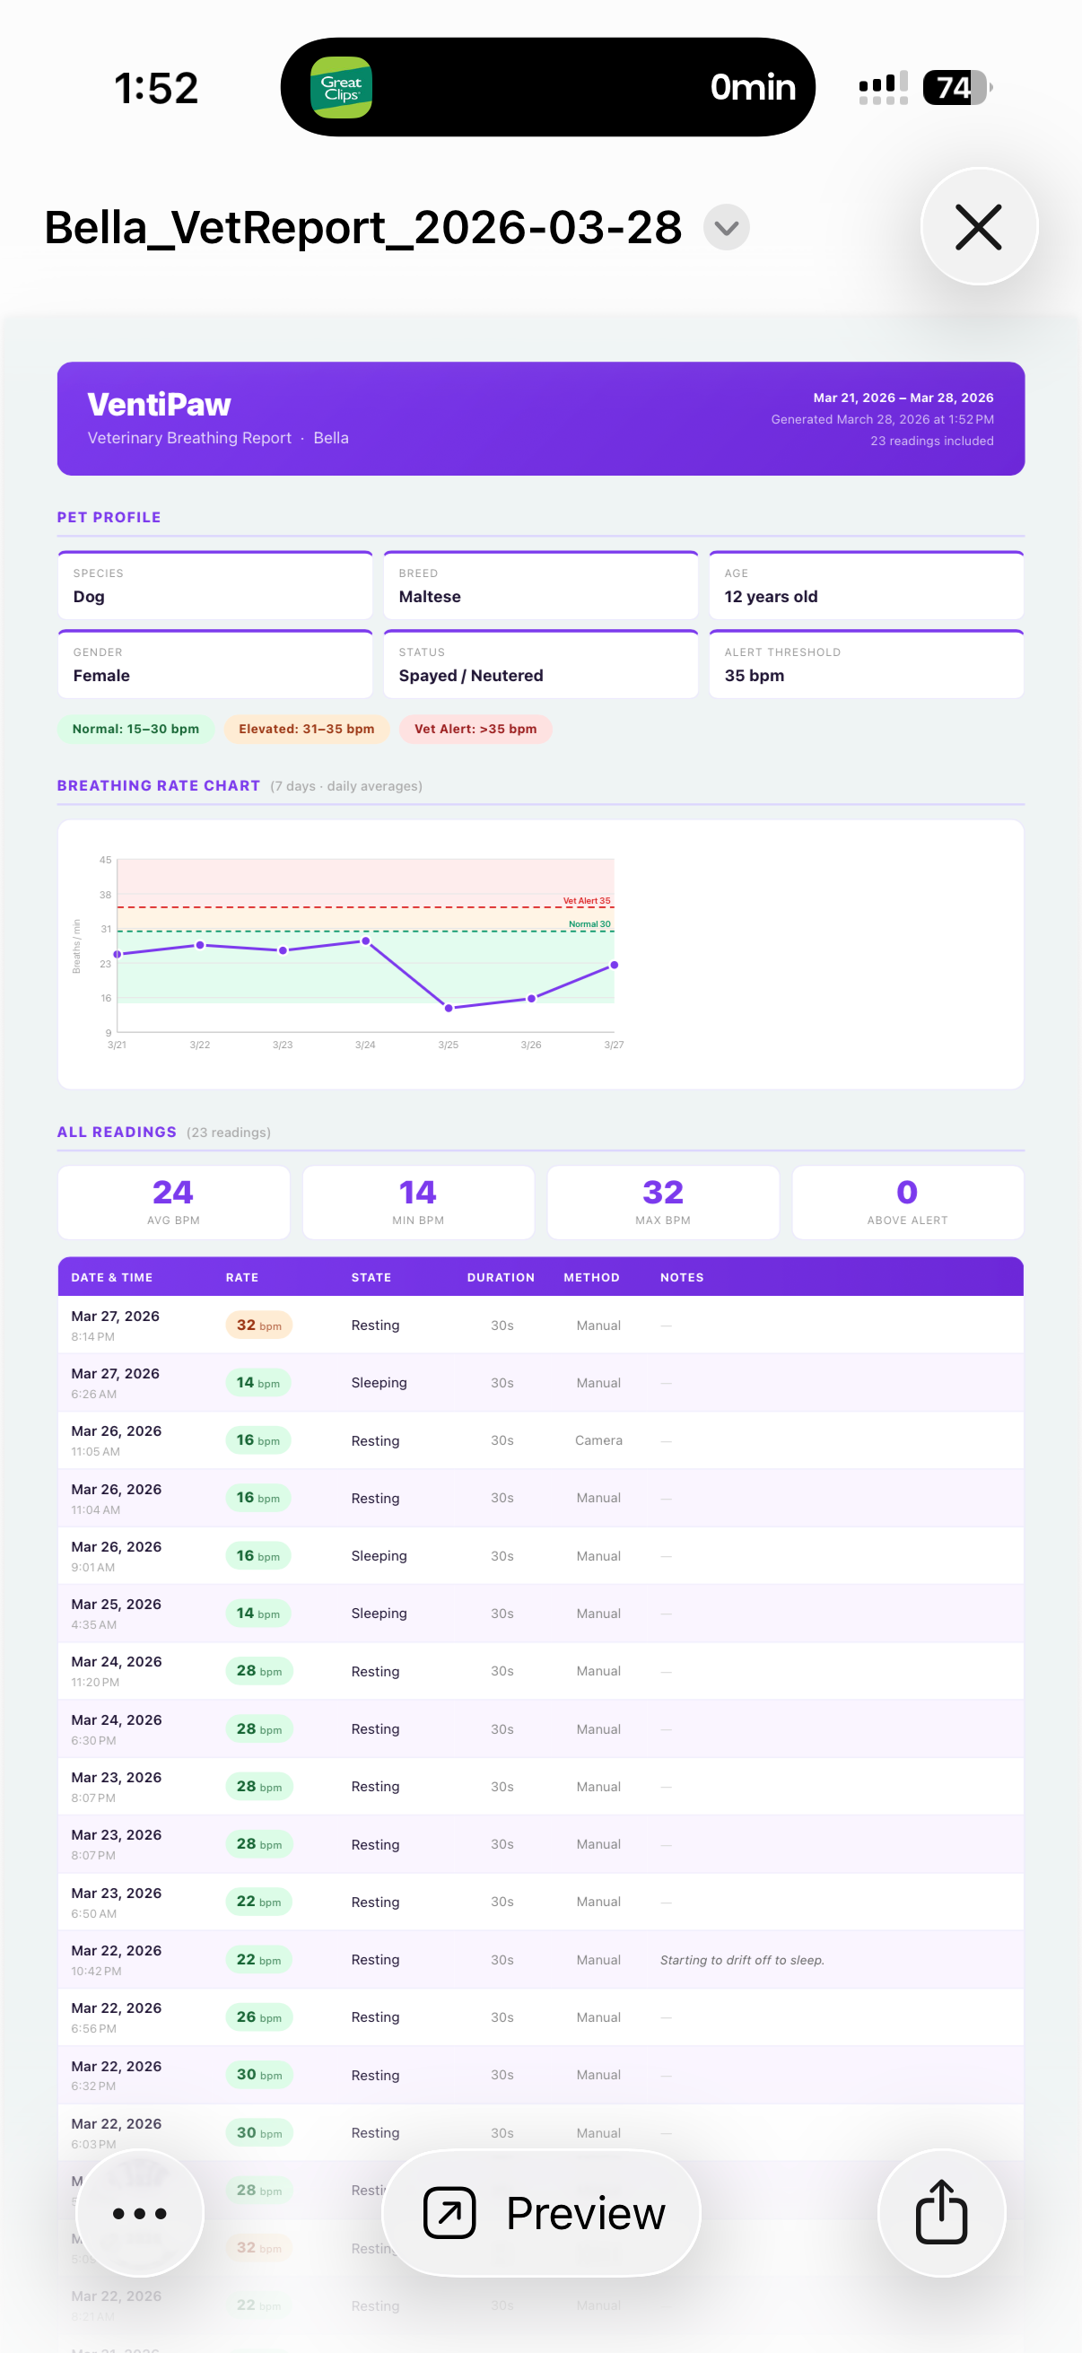Image resolution: width=1082 pixels, height=2353 pixels.
Task: Click the DURATION column header
Action: coord(501,1277)
